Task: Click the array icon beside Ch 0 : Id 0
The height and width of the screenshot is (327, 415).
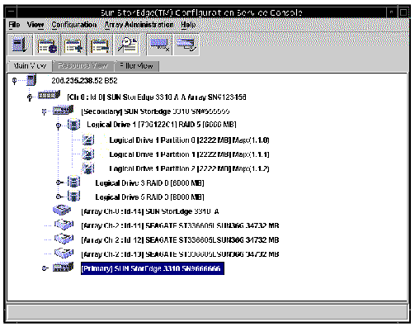Action: [49, 95]
